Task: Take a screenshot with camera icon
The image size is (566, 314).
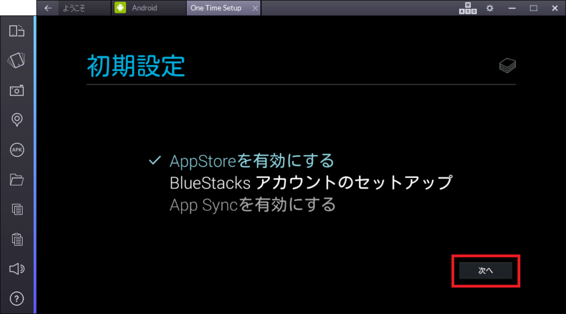Action: pyautogui.click(x=17, y=90)
